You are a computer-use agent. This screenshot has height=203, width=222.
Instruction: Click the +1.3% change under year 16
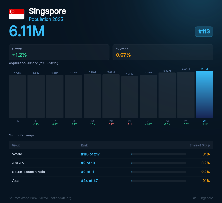(36, 125)
